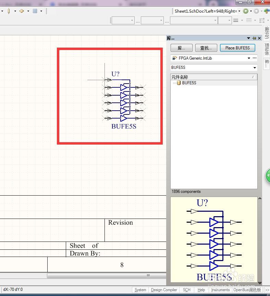270x296 pixels.
Task: Maximize the application window
Action: 249,2
